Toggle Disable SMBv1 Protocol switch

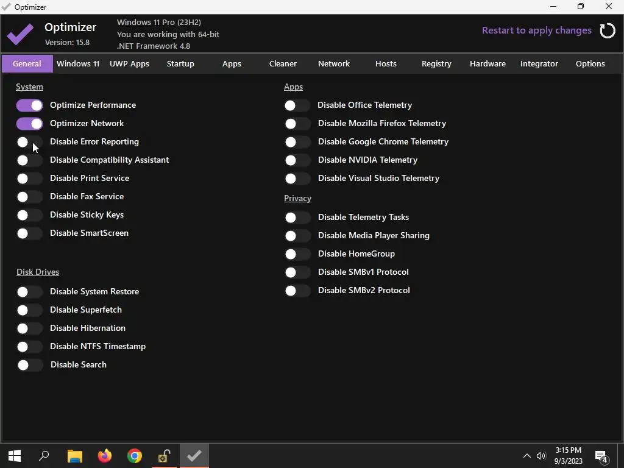click(297, 272)
